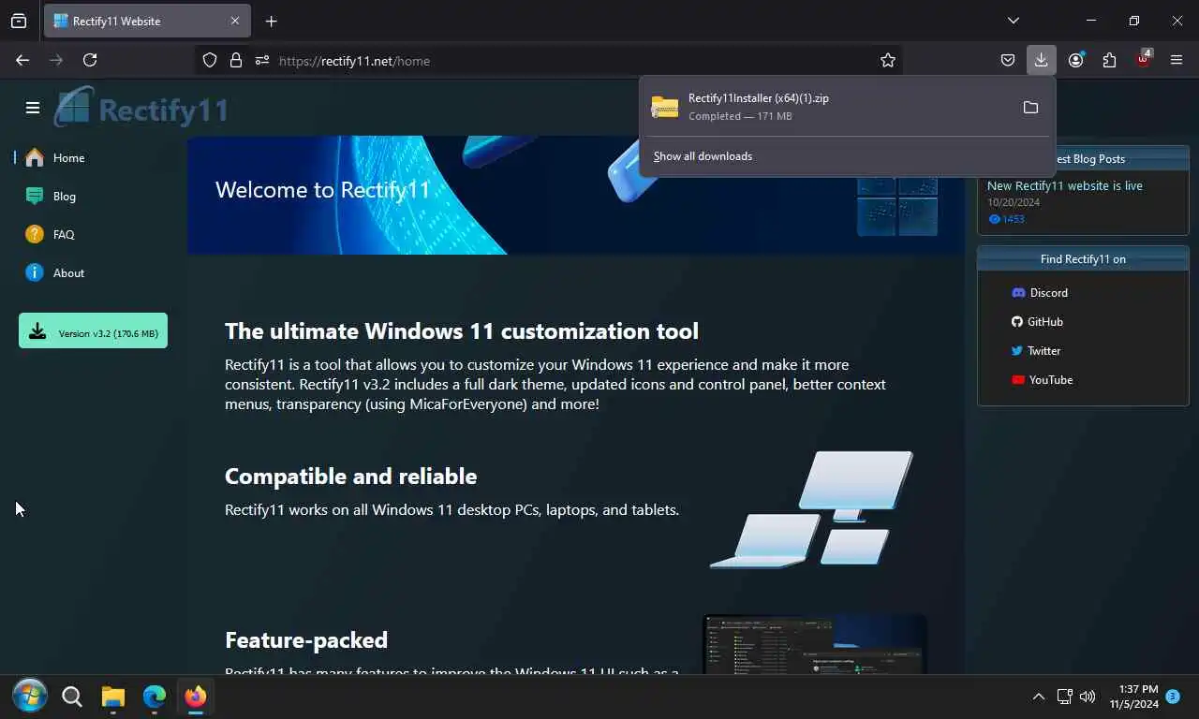This screenshot has width=1199, height=719.
Task: Open New Rectify11 website is live post
Action: [x=1065, y=185]
